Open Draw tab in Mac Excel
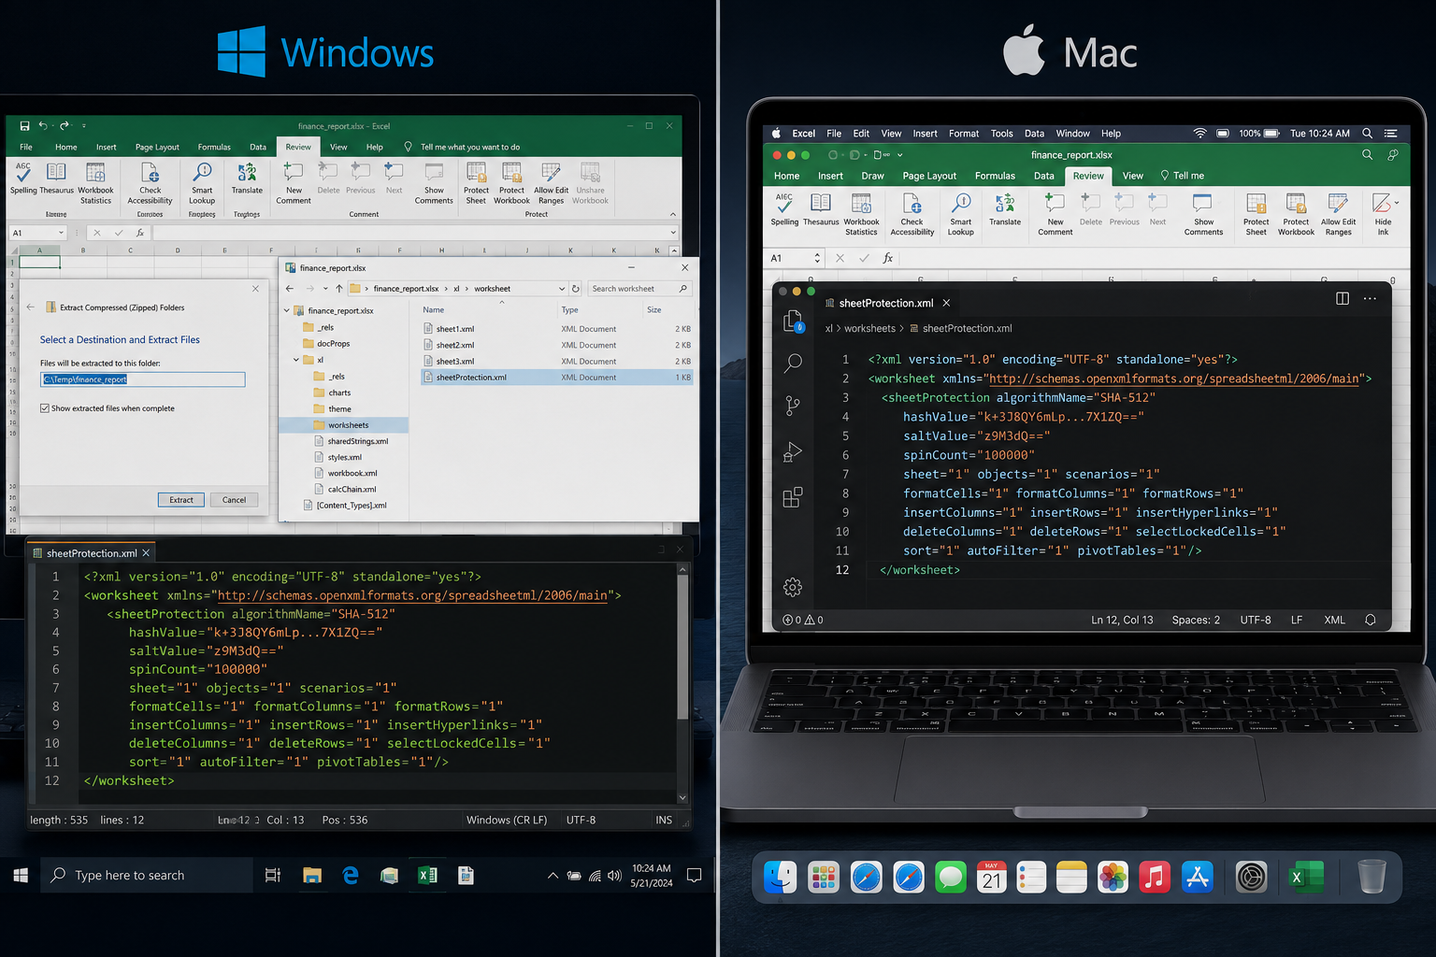Screen dimensions: 1436x957 tap(872, 176)
